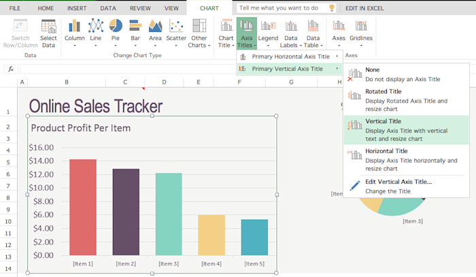
Task: Choose the Area chart type
Action: tap(155, 33)
